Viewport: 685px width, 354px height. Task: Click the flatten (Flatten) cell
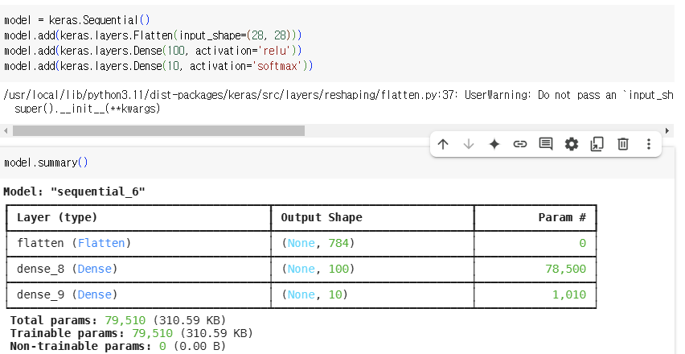point(74,243)
